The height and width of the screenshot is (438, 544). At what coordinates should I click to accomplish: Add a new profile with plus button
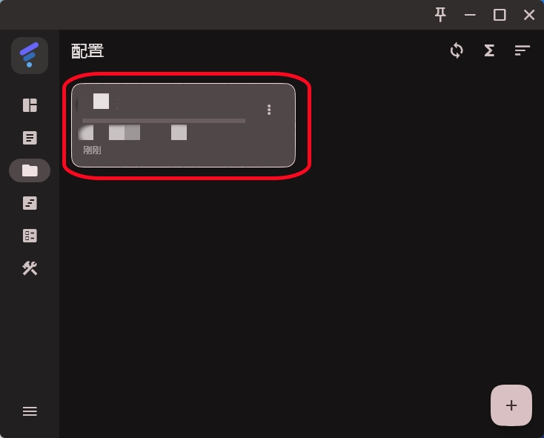pyautogui.click(x=511, y=405)
